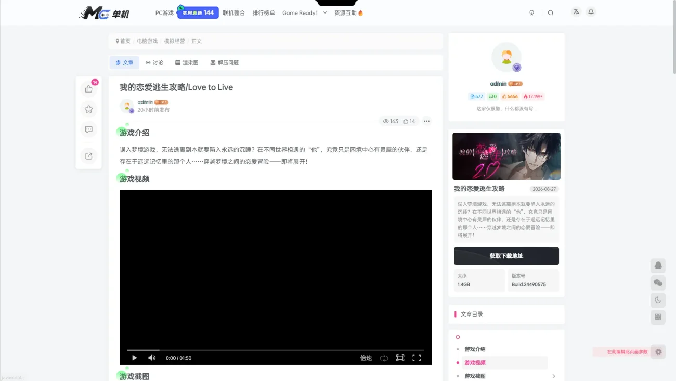Click the 本周更新 144 badge

(x=198, y=12)
